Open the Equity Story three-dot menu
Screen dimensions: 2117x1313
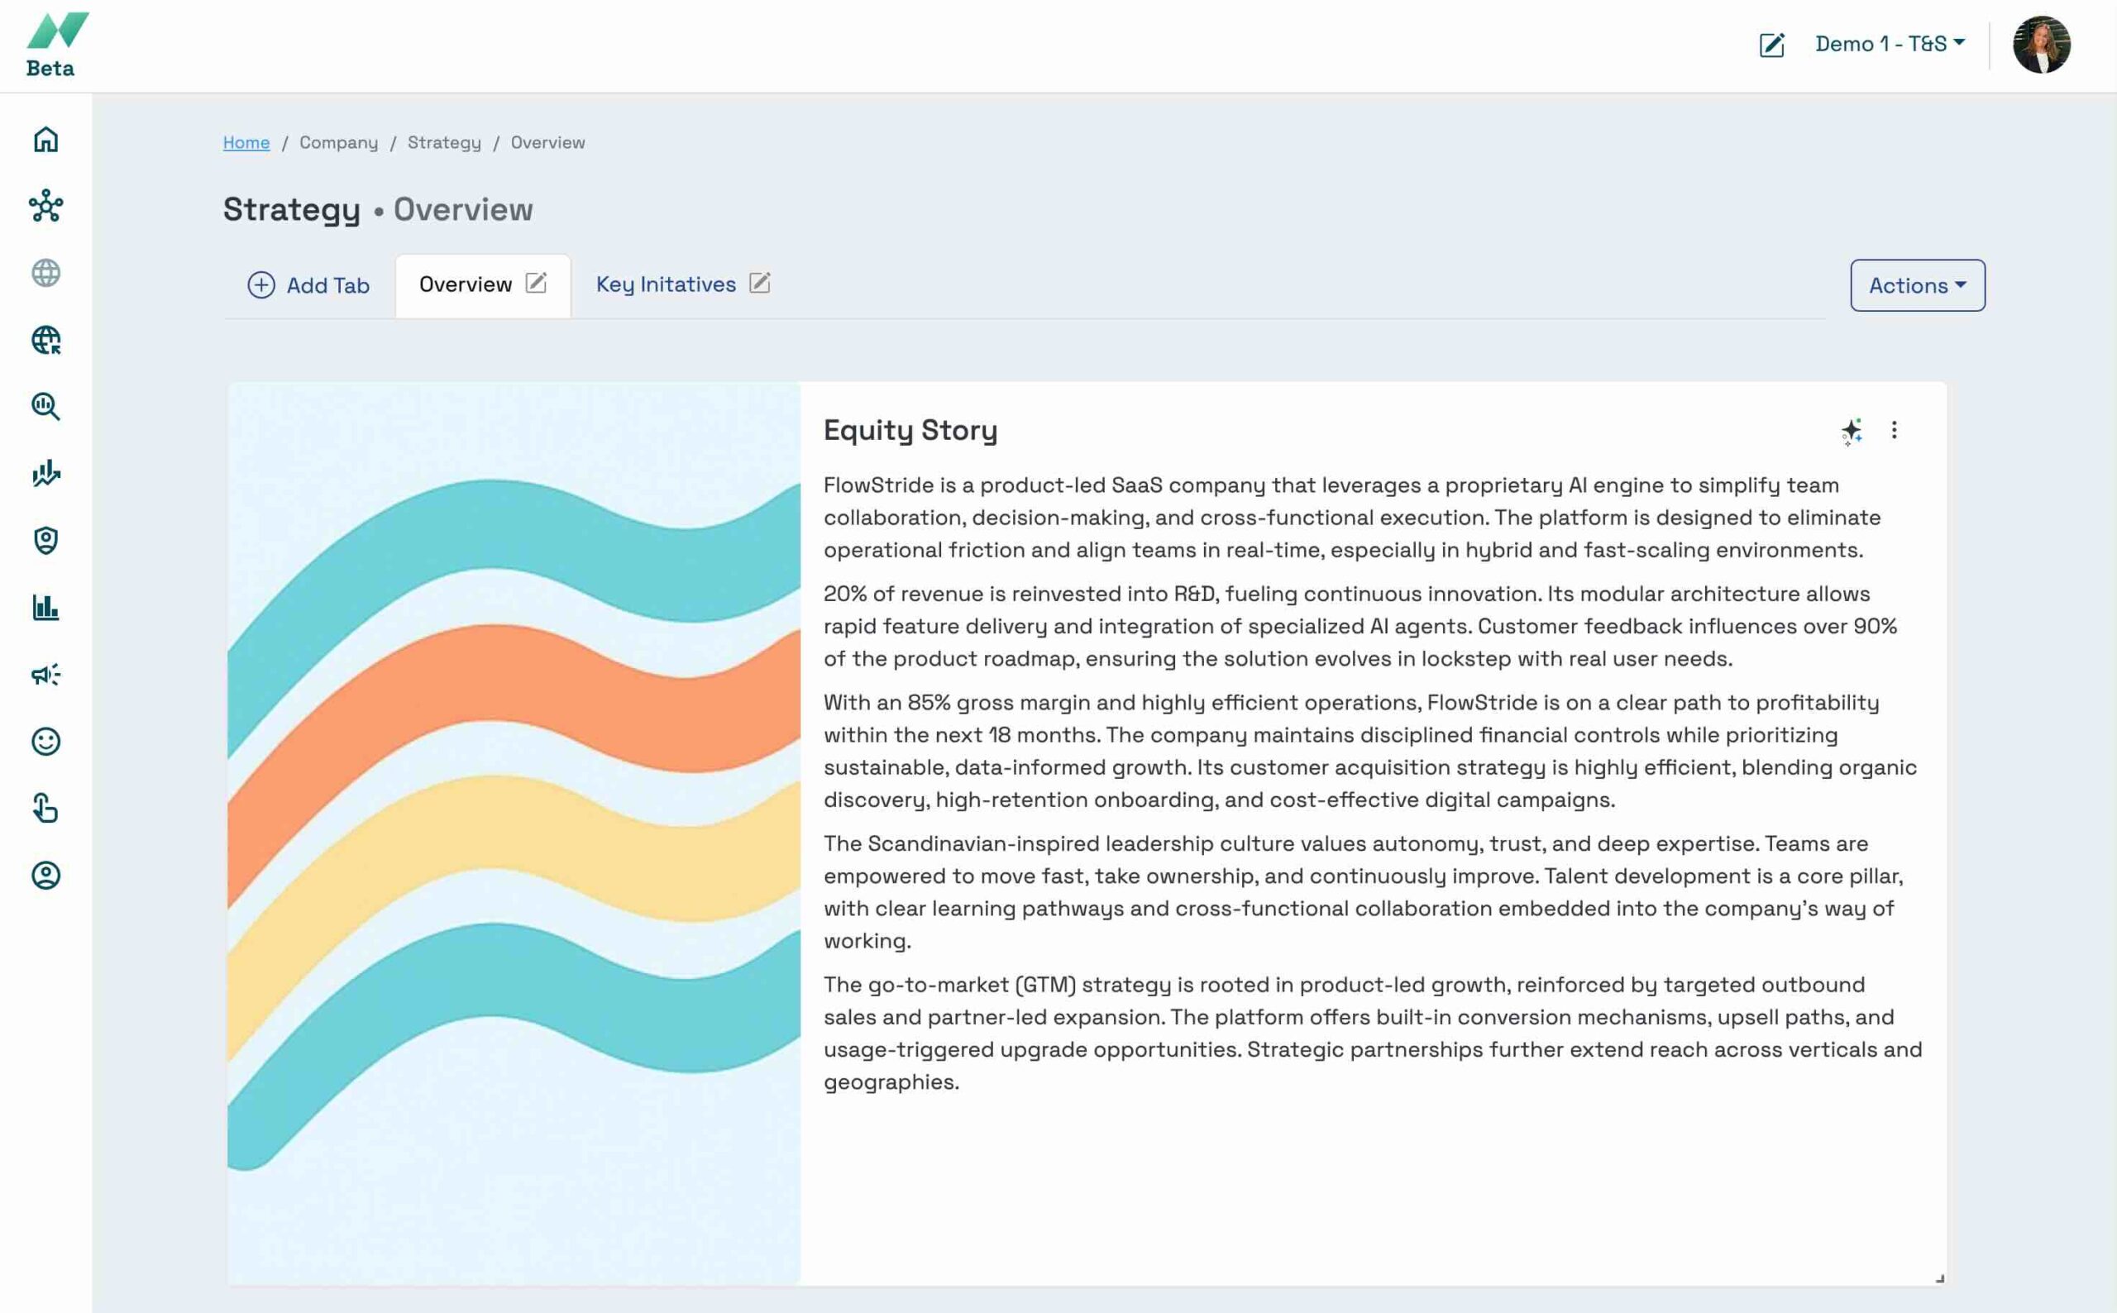click(1894, 431)
